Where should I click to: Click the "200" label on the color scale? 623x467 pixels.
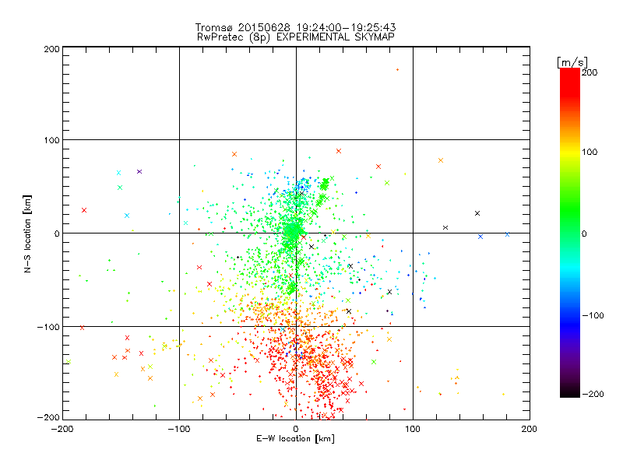590,72
